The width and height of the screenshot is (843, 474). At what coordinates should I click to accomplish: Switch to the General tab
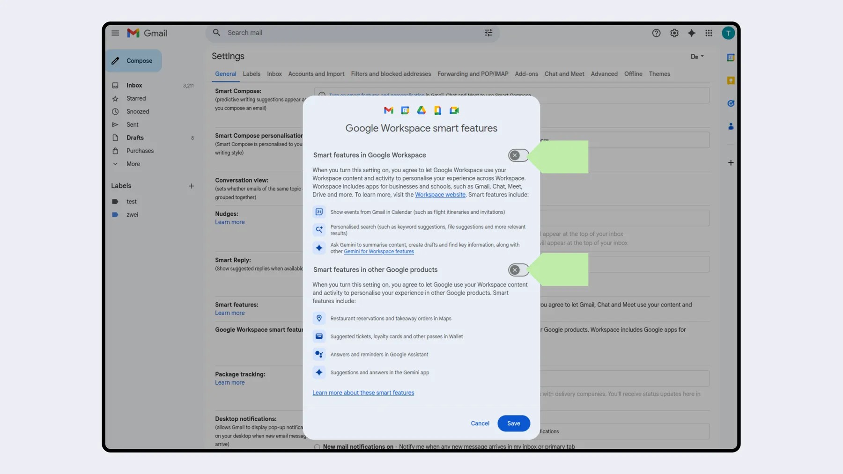pyautogui.click(x=226, y=74)
